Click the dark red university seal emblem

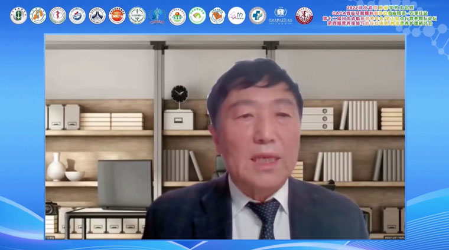(304, 15)
